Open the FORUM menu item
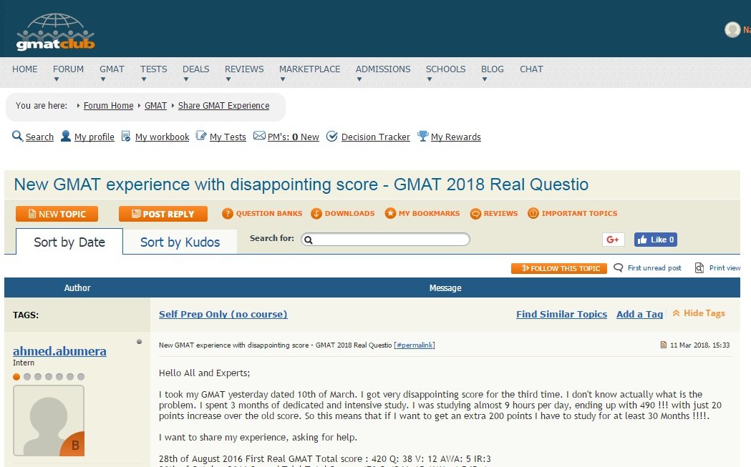Screen dimensions: 751x467 click(x=68, y=69)
